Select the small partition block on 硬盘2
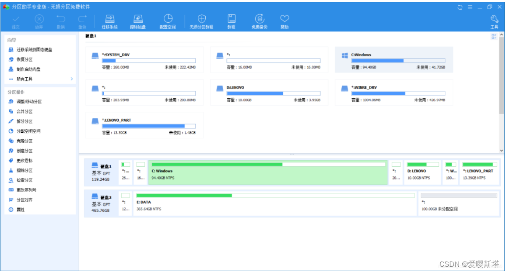This screenshot has width=506, height=272. [x=126, y=203]
